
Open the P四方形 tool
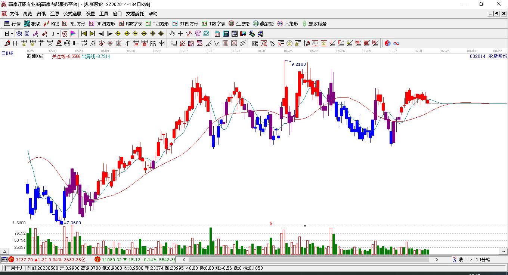74,24
